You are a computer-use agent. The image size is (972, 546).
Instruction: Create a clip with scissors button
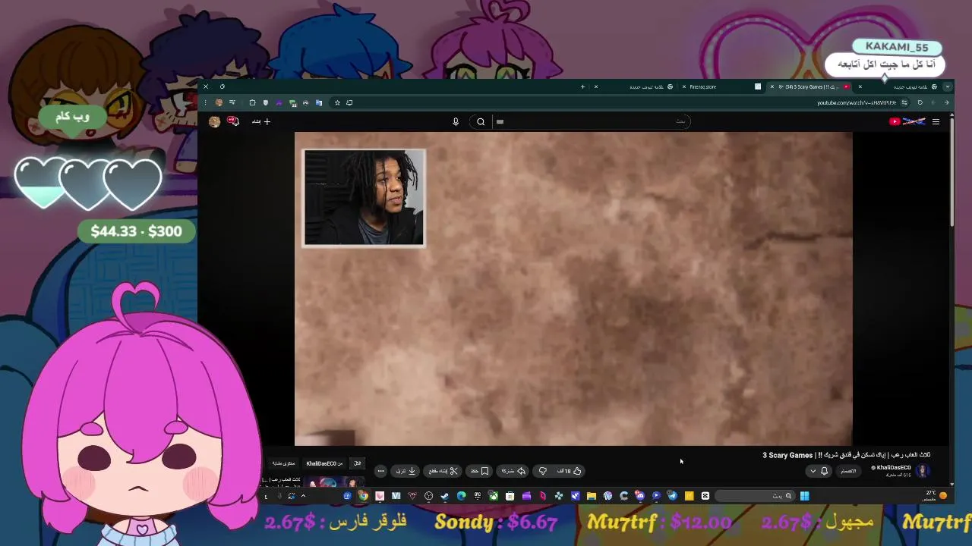click(x=443, y=471)
